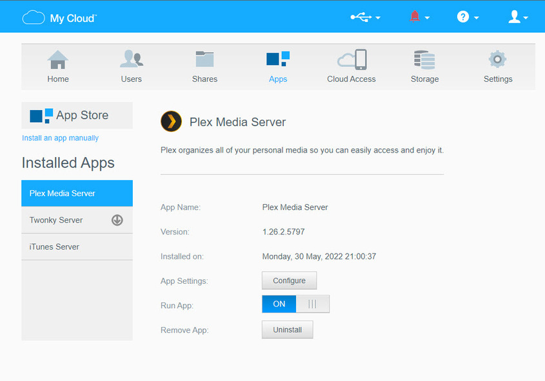Expand the help dropdown arrow
The height and width of the screenshot is (381, 545).
point(476,17)
